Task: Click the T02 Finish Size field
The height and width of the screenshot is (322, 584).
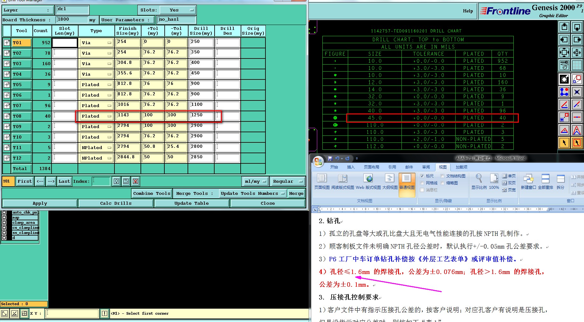Action: 128,53
